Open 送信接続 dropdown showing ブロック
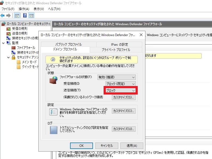 coord(120,91)
